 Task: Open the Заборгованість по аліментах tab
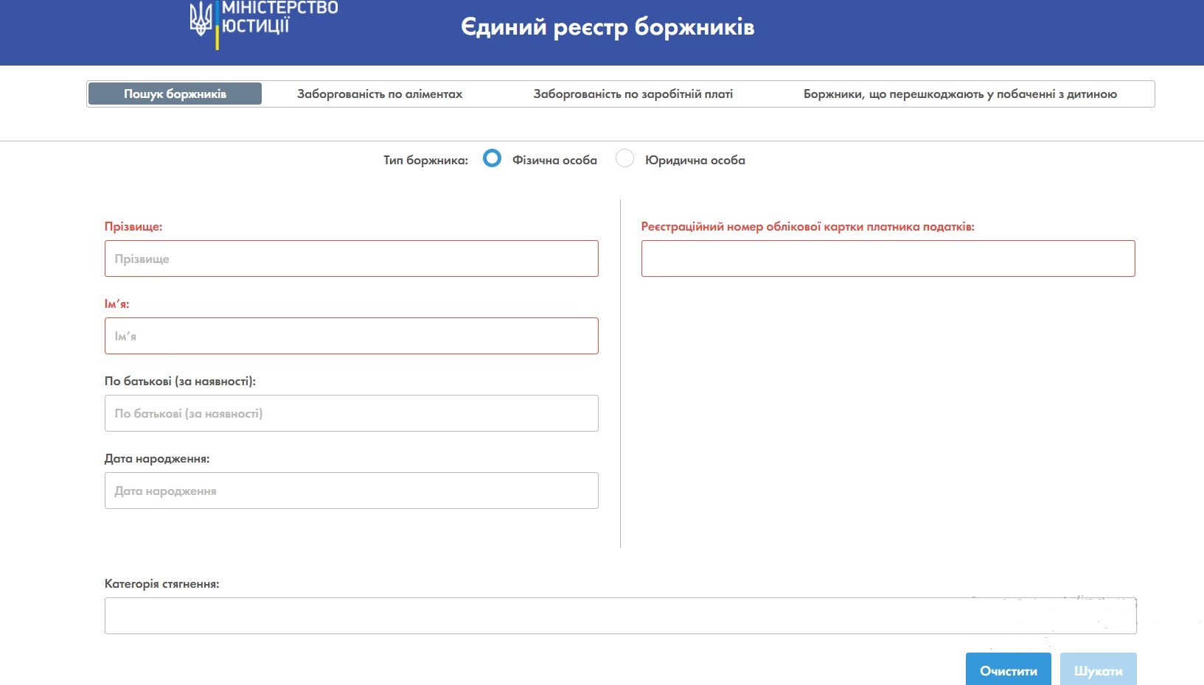click(379, 94)
